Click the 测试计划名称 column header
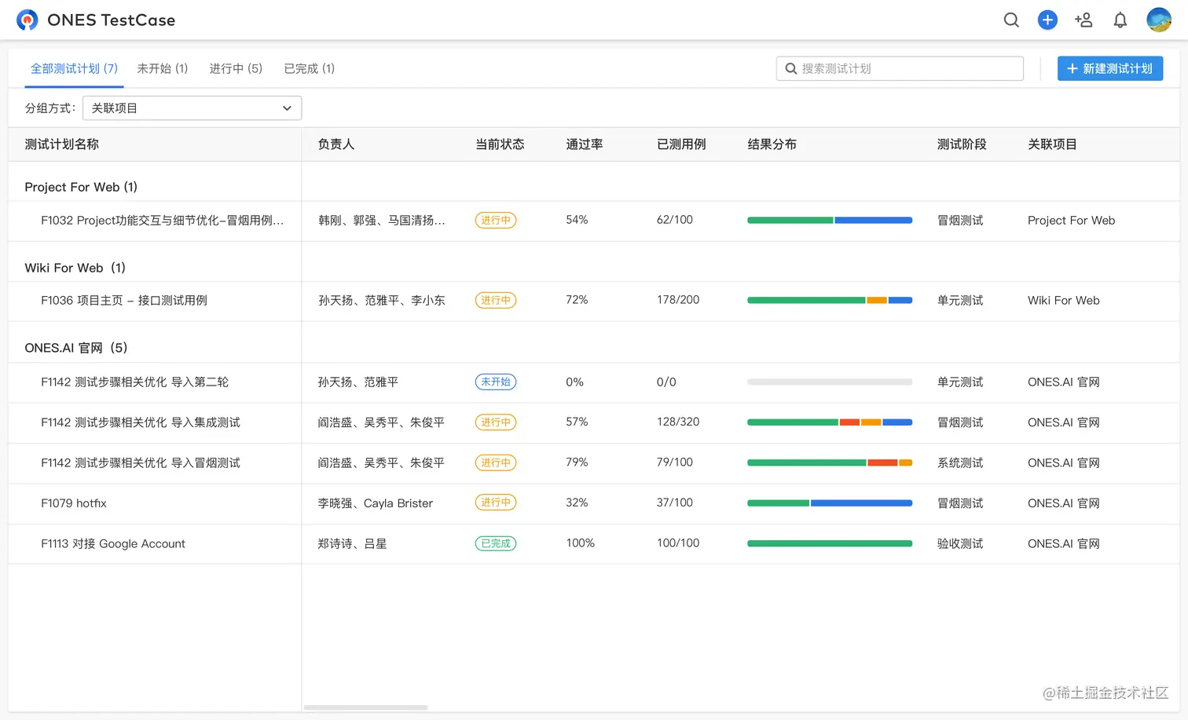This screenshot has height=720, width=1188. [61, 144]
